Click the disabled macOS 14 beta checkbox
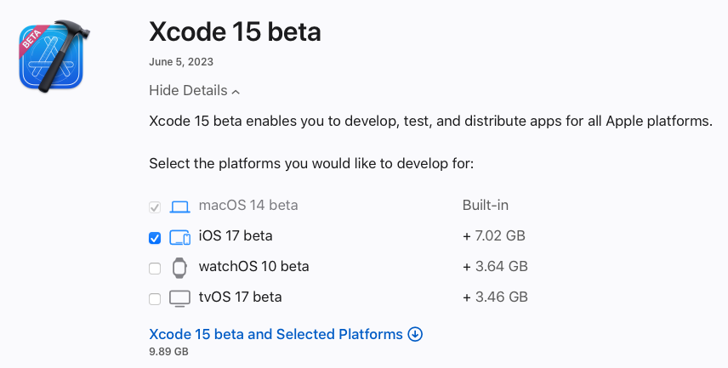This screenshot has width=728, height=368. coord(155,207)
